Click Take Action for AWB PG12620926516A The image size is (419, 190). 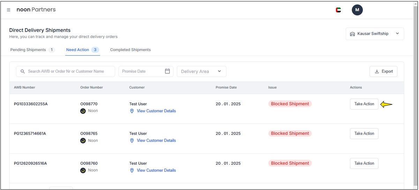coord(364,163)
